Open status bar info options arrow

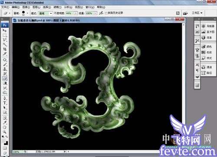[65, 152]
